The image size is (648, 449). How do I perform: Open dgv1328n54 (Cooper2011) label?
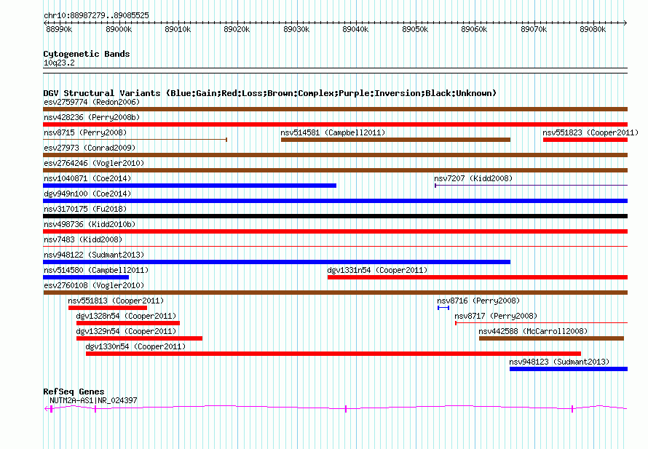tap(126, 316)
